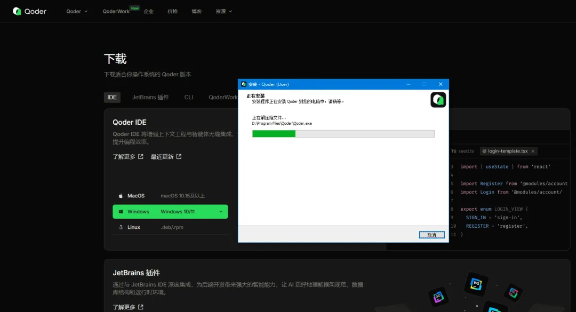Select the Apple icon next to MacOS
The image size is (576, 312).
[122, 196]
